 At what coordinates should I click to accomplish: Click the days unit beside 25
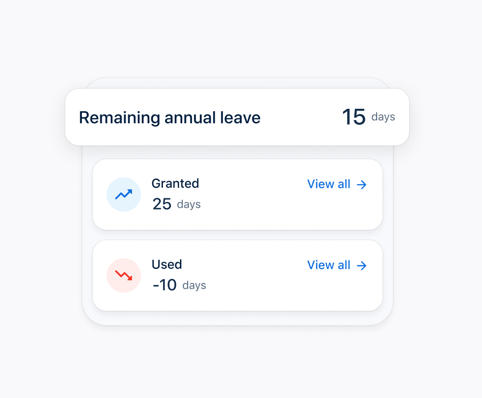(189, 205)
